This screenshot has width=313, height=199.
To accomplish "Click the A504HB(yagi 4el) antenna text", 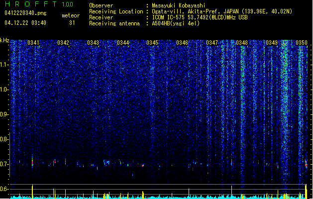I will pyautogui.click(x=176, y=23).
